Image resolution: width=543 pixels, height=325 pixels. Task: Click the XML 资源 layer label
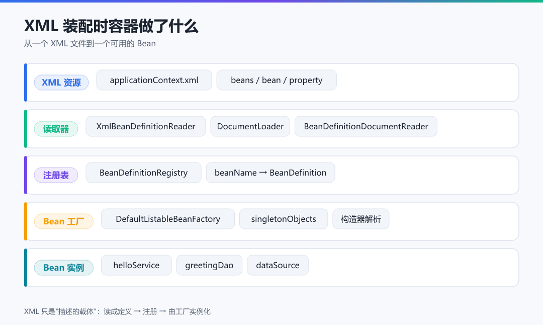61,83
